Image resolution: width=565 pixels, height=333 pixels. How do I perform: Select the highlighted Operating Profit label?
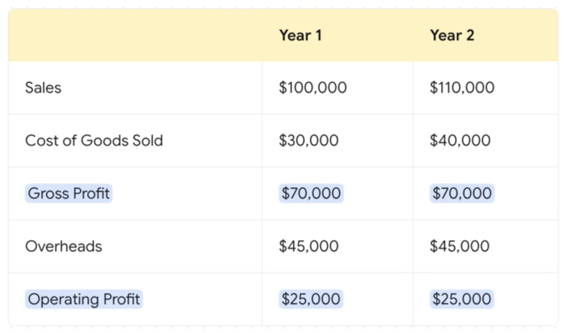coord(84,299)
